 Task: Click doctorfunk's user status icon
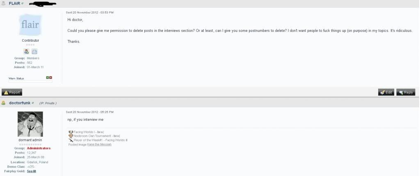click(4, 103)
